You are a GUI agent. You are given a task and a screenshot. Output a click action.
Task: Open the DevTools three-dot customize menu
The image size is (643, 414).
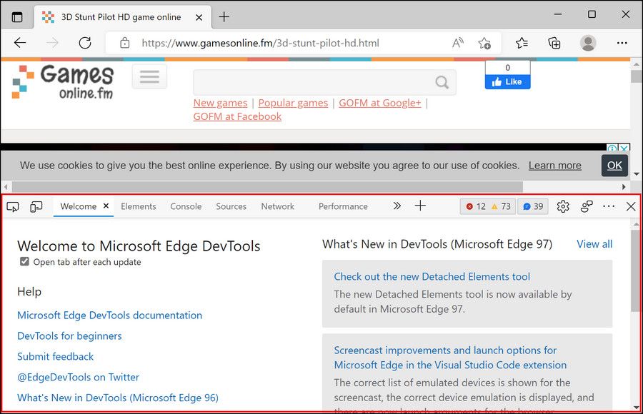609,206
